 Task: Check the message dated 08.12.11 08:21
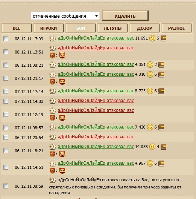point(6,65)
